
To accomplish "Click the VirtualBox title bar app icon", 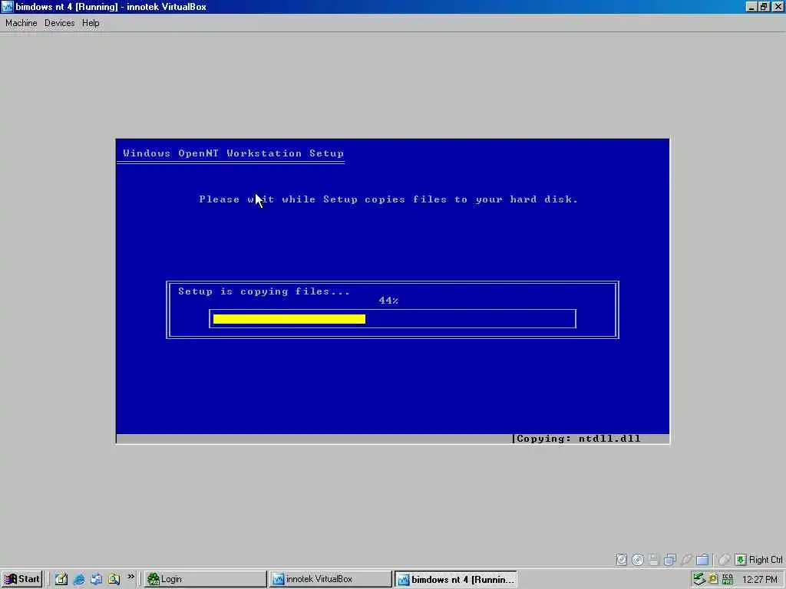I will (7, 6).
